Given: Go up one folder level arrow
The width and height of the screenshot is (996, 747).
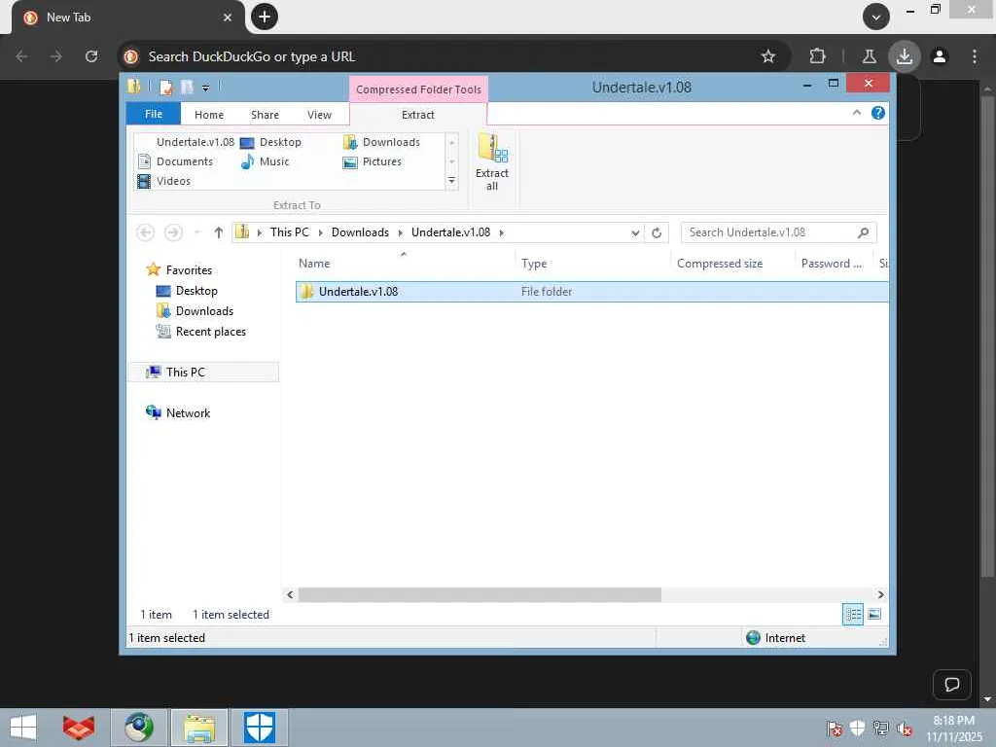Looking at the screenshot, I should tap(219, 232).
